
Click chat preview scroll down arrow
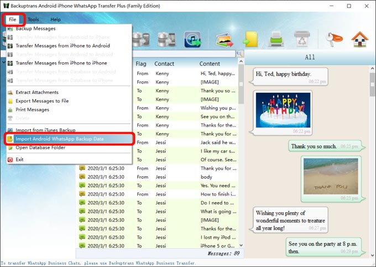point(372,255)
